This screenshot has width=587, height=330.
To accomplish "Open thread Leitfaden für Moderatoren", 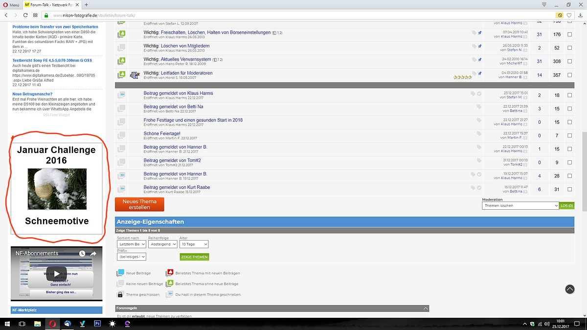I will click(x=187, y=73).
